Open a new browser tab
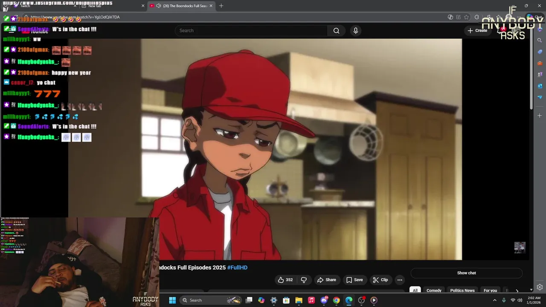 point(221,6)
